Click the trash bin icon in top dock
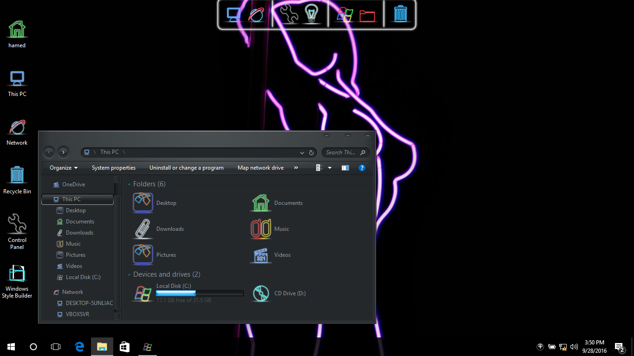 click(400, 14)
